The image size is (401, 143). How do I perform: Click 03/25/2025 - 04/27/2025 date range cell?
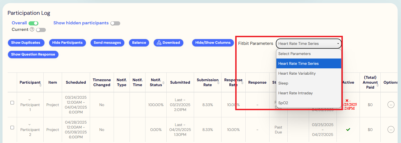[x=323, y=130]
